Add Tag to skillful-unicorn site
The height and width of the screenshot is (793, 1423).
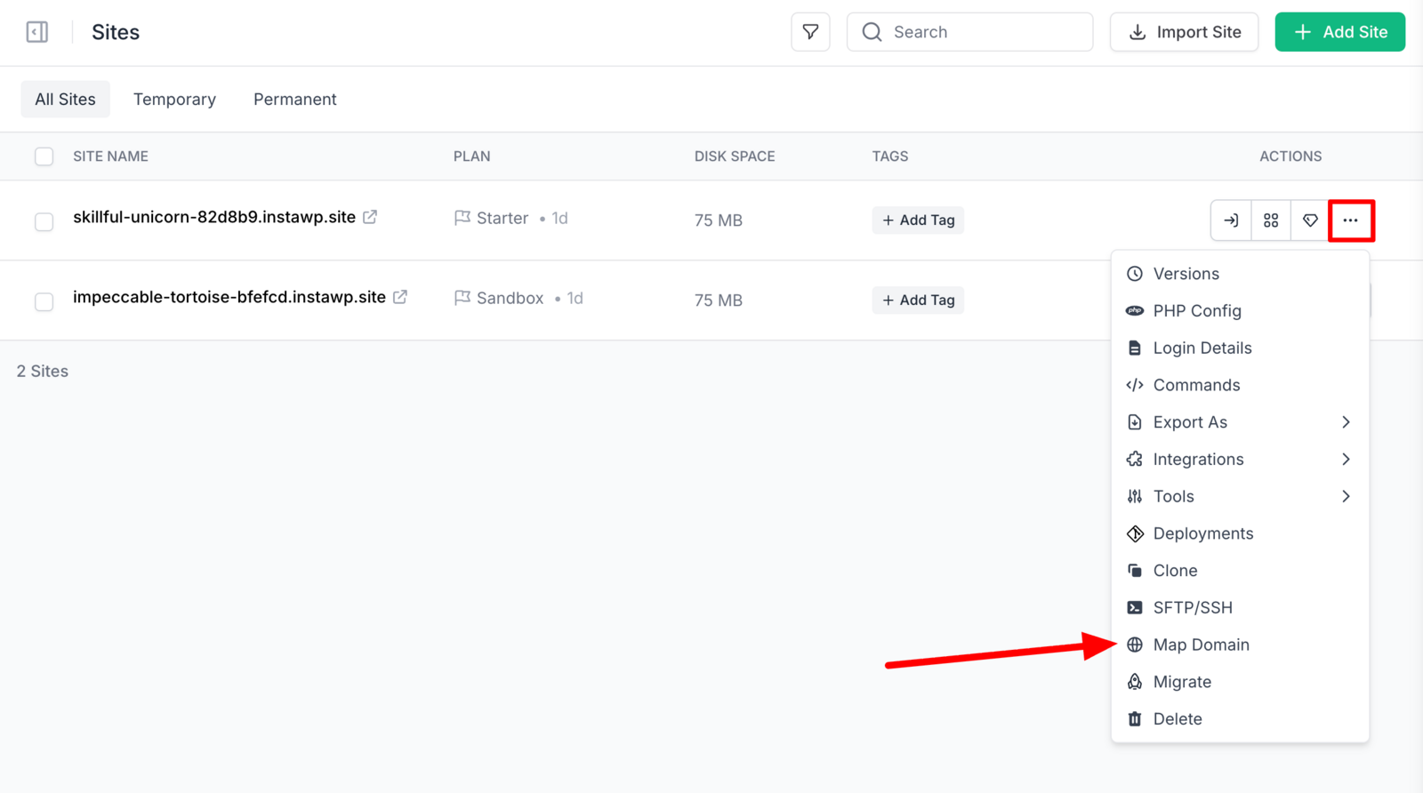(918, 220)
